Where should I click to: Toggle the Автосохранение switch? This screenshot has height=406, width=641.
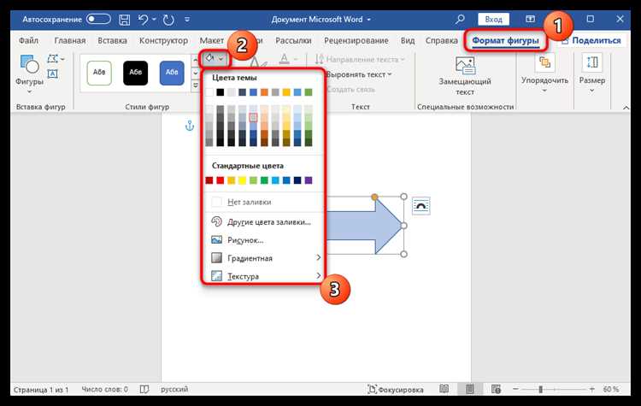click(98, 19)
